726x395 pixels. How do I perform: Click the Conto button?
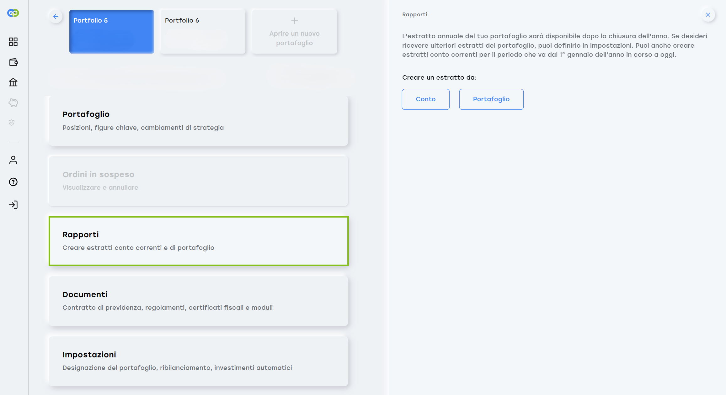pos(425,99)
